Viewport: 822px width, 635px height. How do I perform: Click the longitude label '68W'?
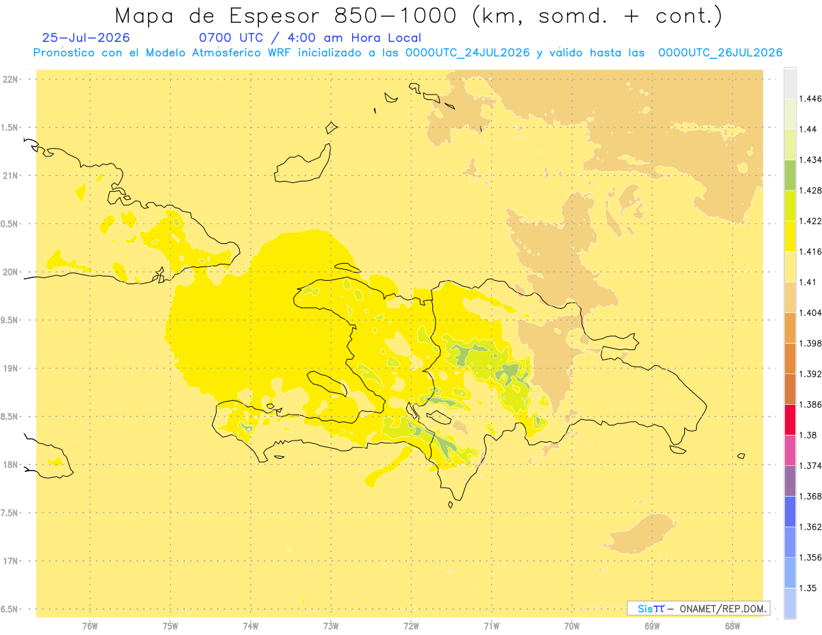tap(732, 626)
